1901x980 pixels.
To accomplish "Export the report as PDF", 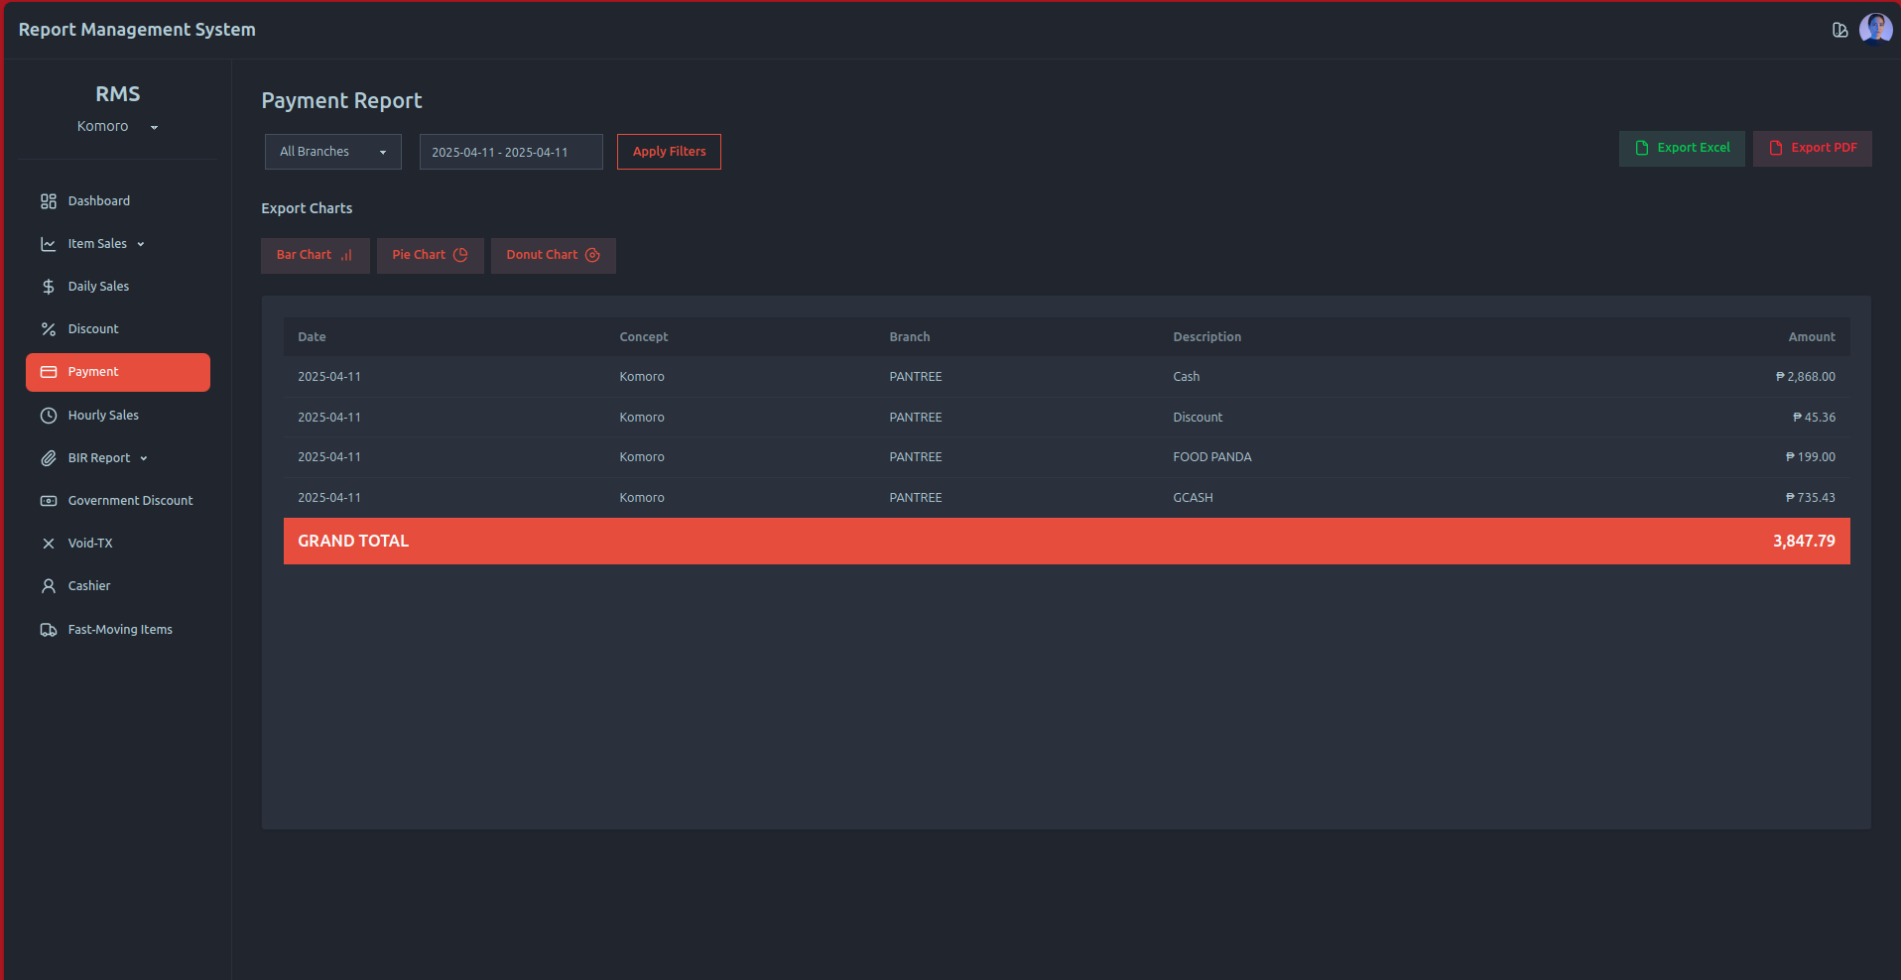I will click(x=1812, y=148).
